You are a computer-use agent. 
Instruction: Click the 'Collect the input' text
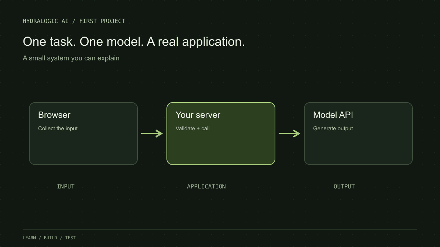(x=58, y=128)
